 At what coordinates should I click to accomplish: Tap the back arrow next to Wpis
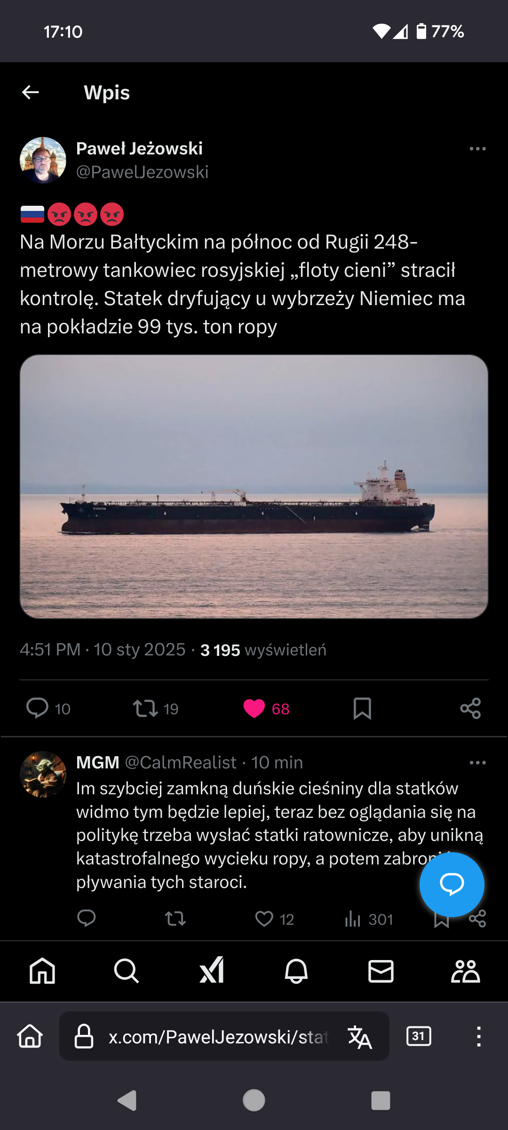click(x=31, y=92)
